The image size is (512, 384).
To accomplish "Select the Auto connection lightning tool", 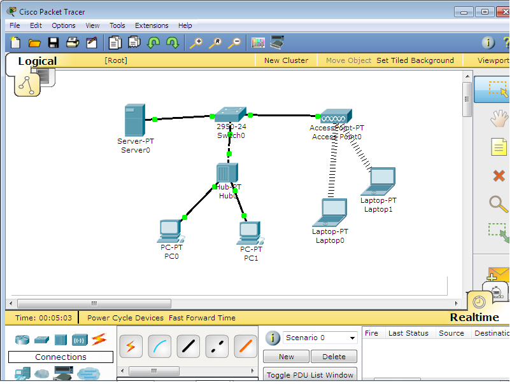I will click(x=131, y=346).
